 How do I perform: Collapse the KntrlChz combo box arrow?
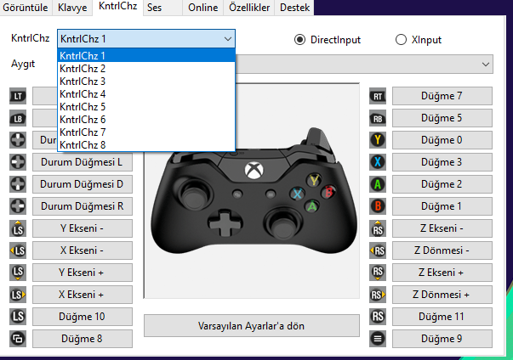point(228,39)
